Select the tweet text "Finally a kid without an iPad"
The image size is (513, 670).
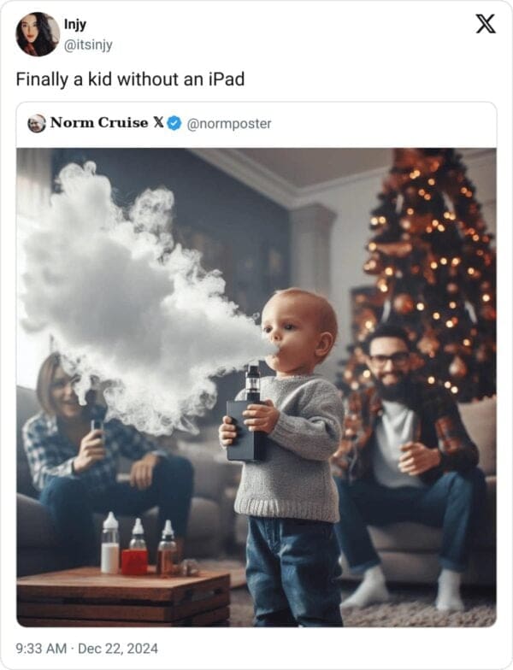pyautogui.click(x=130, y=79)
